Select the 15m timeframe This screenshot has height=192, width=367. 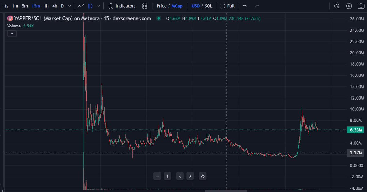tap(36, 6)
